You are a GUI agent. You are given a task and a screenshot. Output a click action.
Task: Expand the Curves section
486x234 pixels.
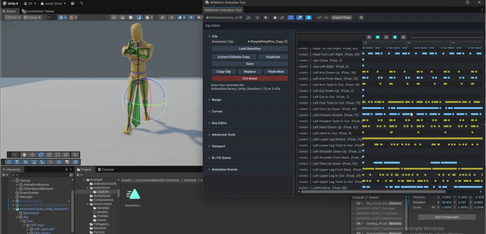[209, 111]
